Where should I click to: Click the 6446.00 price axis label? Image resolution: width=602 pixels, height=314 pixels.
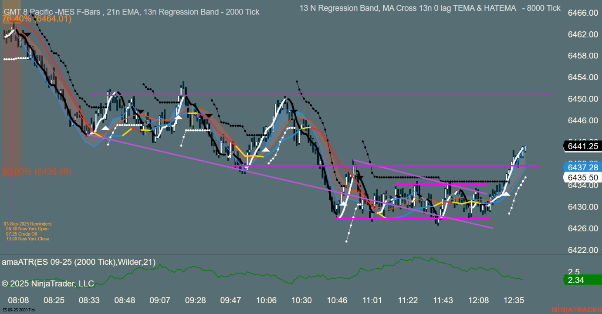[583, 121]
